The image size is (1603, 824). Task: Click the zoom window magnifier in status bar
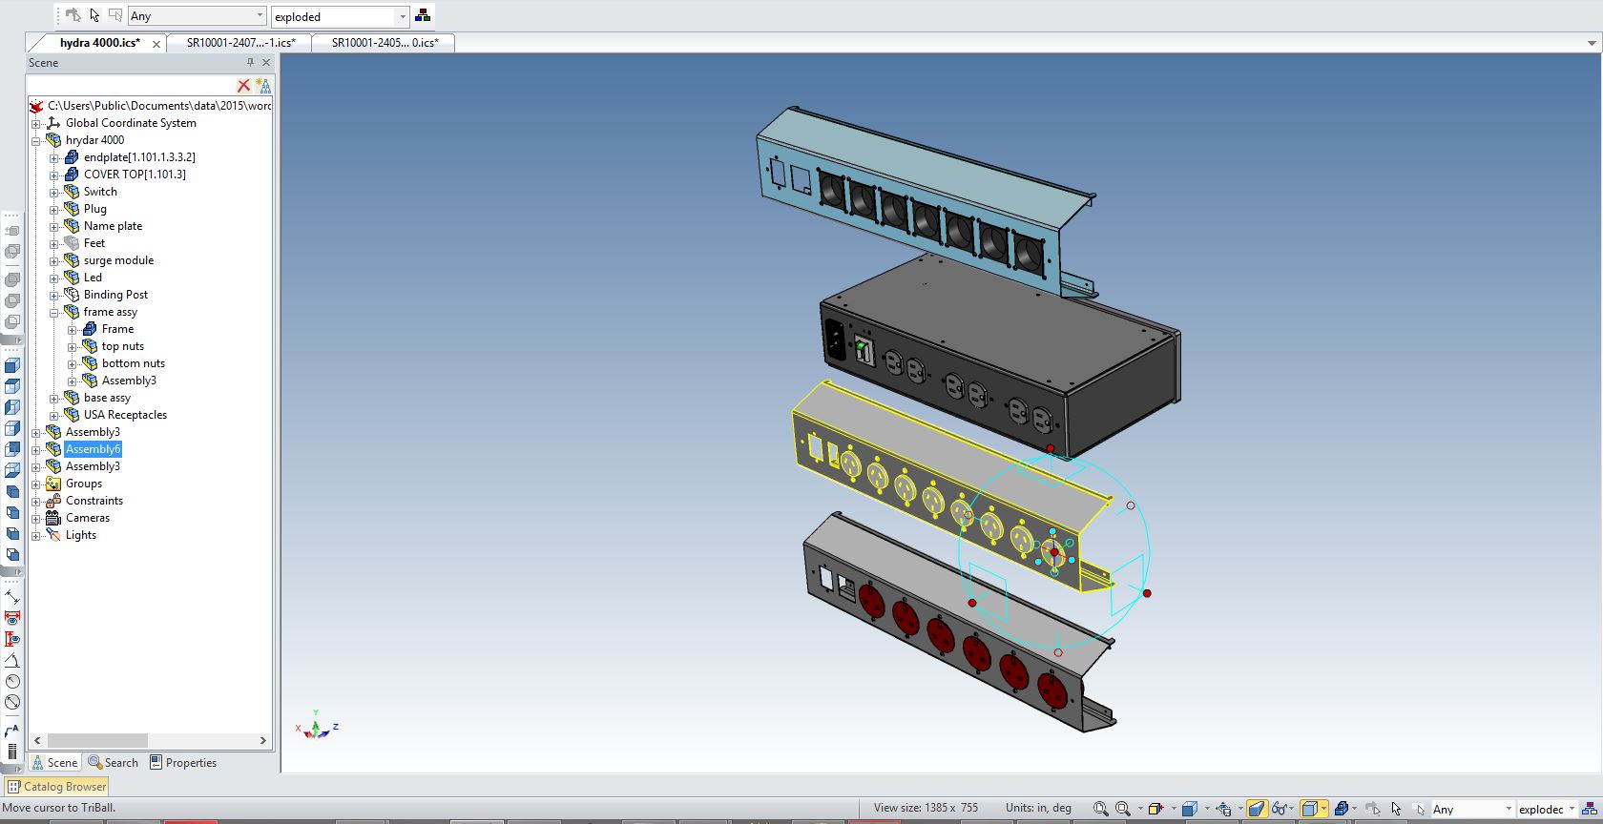coord(1100,809)
